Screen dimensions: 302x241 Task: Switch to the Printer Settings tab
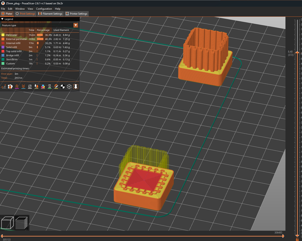pos(77,14)
